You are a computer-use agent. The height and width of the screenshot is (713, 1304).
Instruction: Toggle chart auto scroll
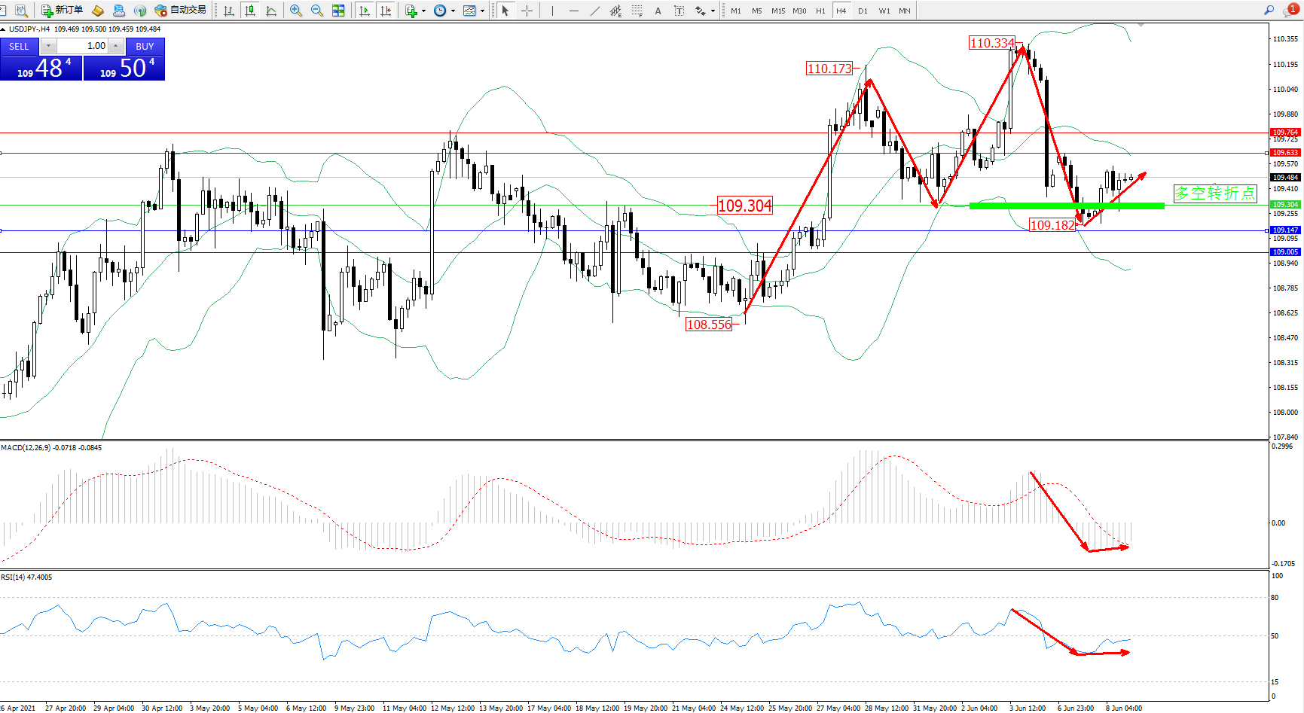[365, 11]
